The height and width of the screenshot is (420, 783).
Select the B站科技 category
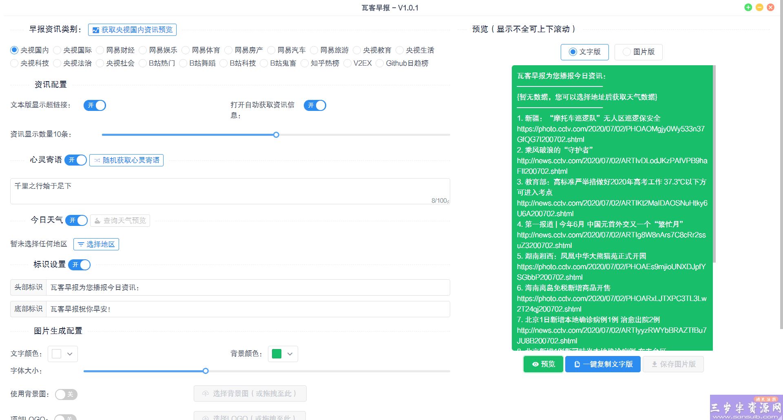click(237, 63)
